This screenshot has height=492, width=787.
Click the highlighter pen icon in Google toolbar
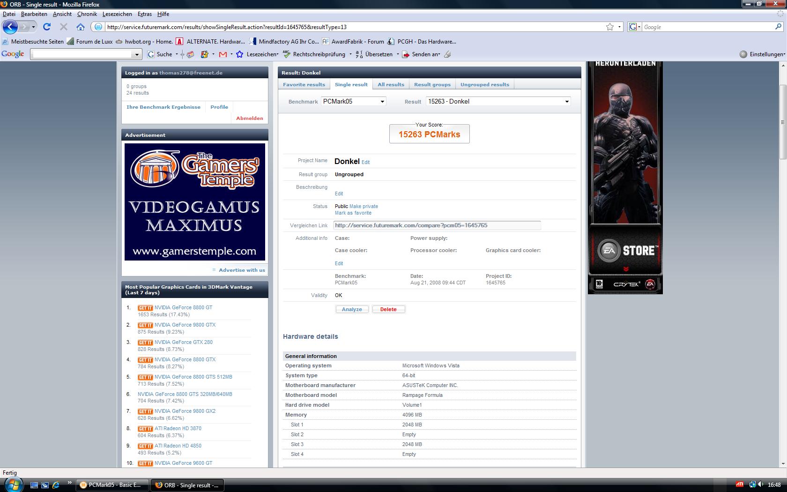(x=447, y=54)
